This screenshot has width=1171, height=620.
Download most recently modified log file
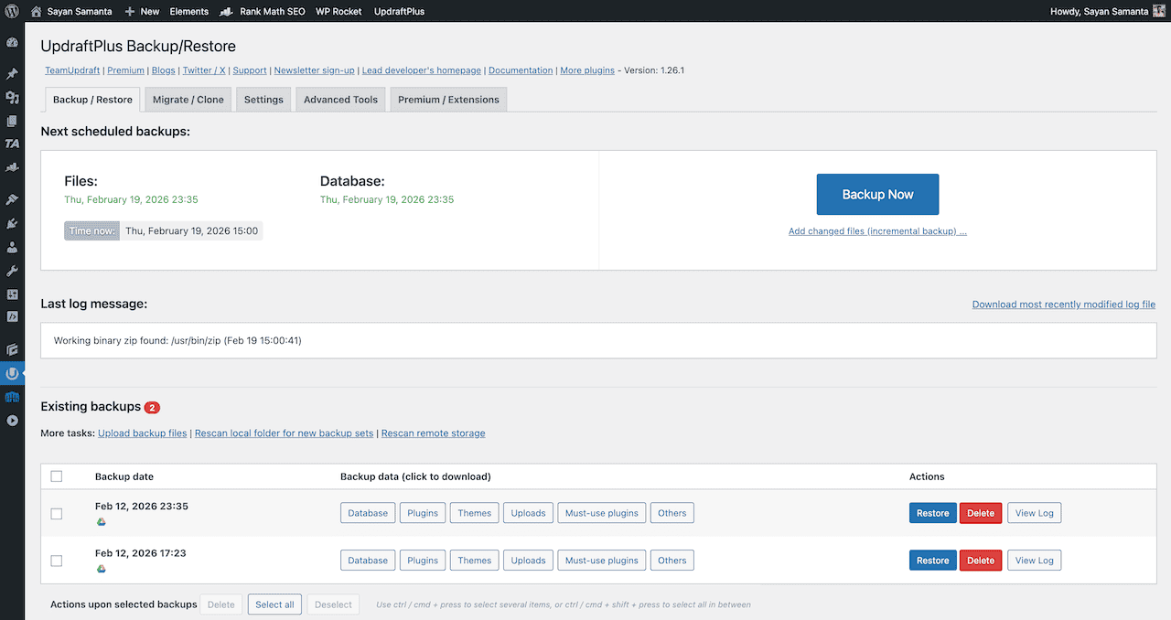[1064, 305]
